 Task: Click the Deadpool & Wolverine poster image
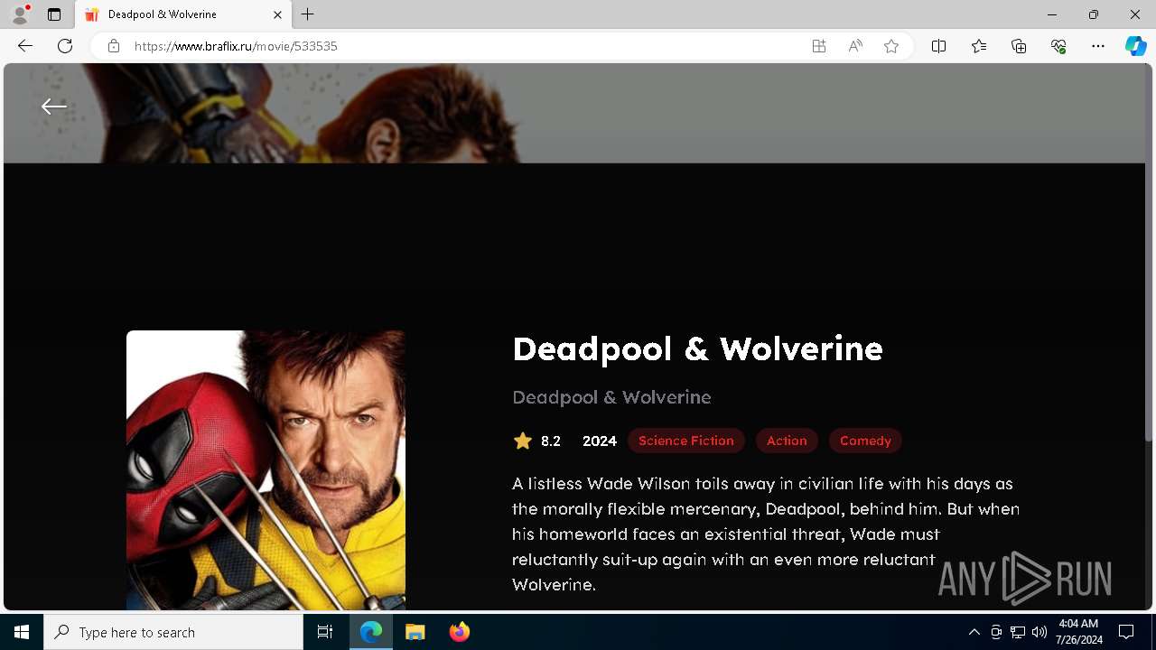pos(266,470)
